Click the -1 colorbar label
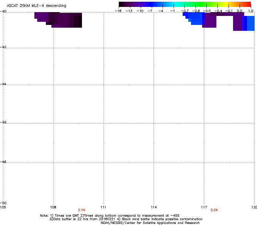Image resolution: width=257 pixels, height=225 pixels. coord(172,11)
